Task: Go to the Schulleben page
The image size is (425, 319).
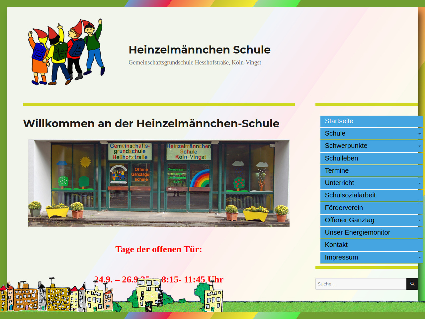Action: click(x=341, y=159)
